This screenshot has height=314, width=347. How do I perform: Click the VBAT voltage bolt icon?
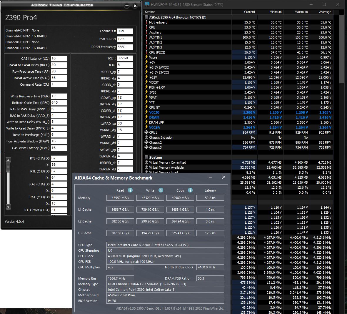146,97
